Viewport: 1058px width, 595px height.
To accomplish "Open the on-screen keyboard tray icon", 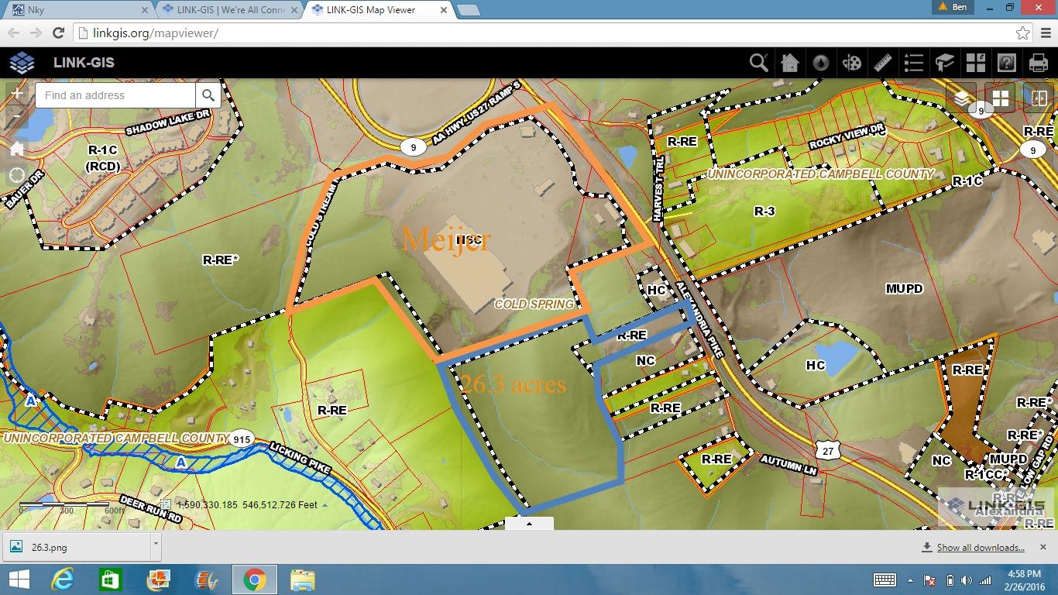I will tap(885, 580).
